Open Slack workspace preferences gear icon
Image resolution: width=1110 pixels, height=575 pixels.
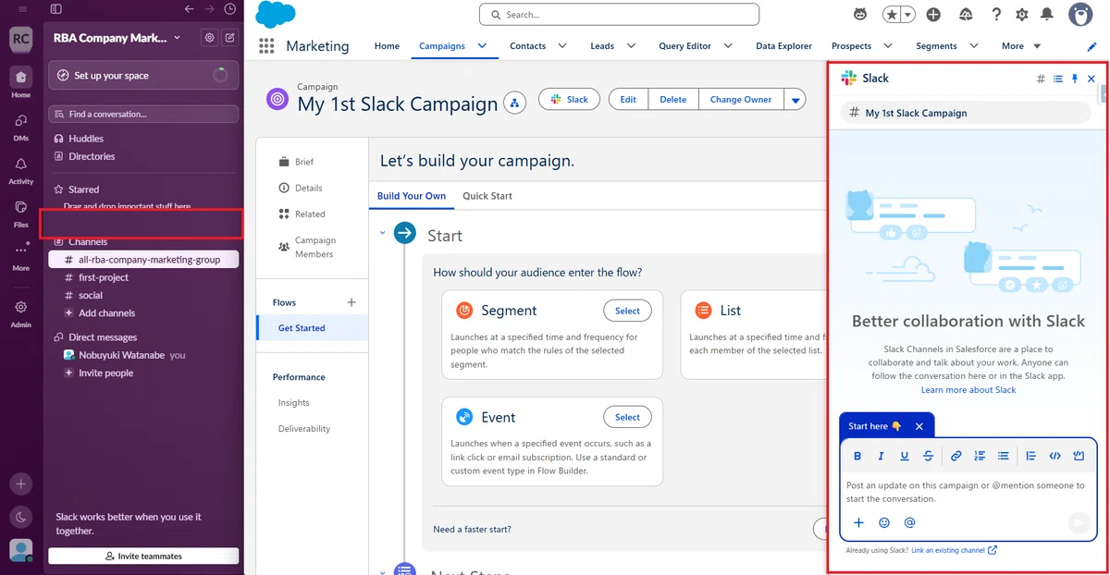point(210,38)
